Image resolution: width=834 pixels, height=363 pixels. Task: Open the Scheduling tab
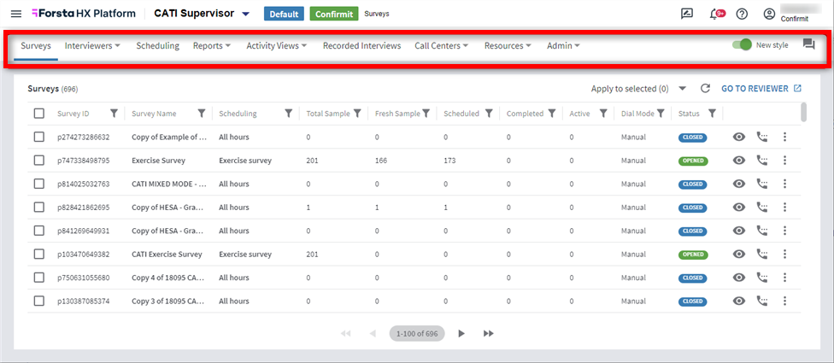point(157,46)
